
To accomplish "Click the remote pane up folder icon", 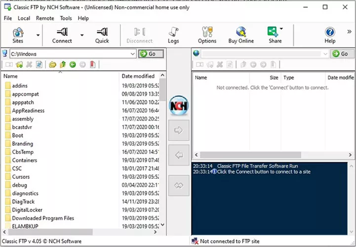I will [x=243, y=65].
